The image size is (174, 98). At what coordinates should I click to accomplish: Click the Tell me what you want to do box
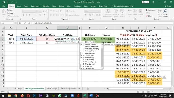point(124,6)
